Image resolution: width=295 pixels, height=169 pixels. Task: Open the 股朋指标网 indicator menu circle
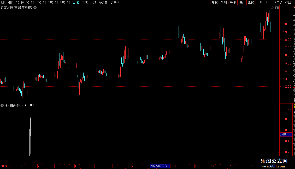coord(2,105)
